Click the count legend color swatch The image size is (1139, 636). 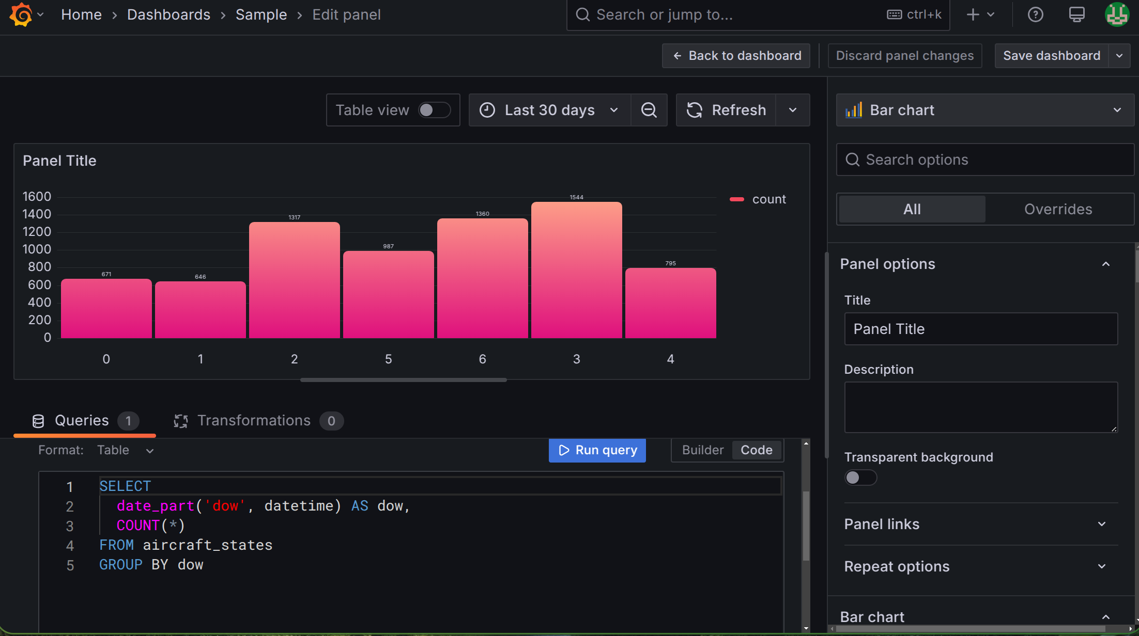tap(736, 199)
